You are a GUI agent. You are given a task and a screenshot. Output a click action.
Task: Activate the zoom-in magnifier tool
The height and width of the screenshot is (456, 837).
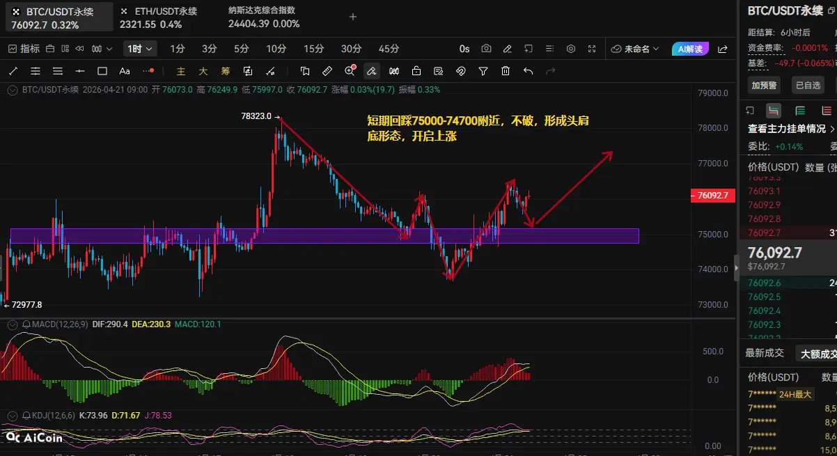pyautogui.click(x=350, y=70)
